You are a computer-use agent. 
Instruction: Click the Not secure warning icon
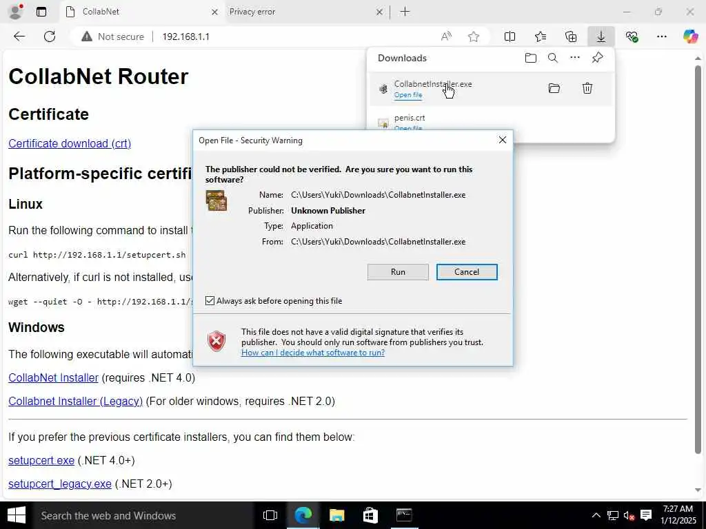click(87, 37)
